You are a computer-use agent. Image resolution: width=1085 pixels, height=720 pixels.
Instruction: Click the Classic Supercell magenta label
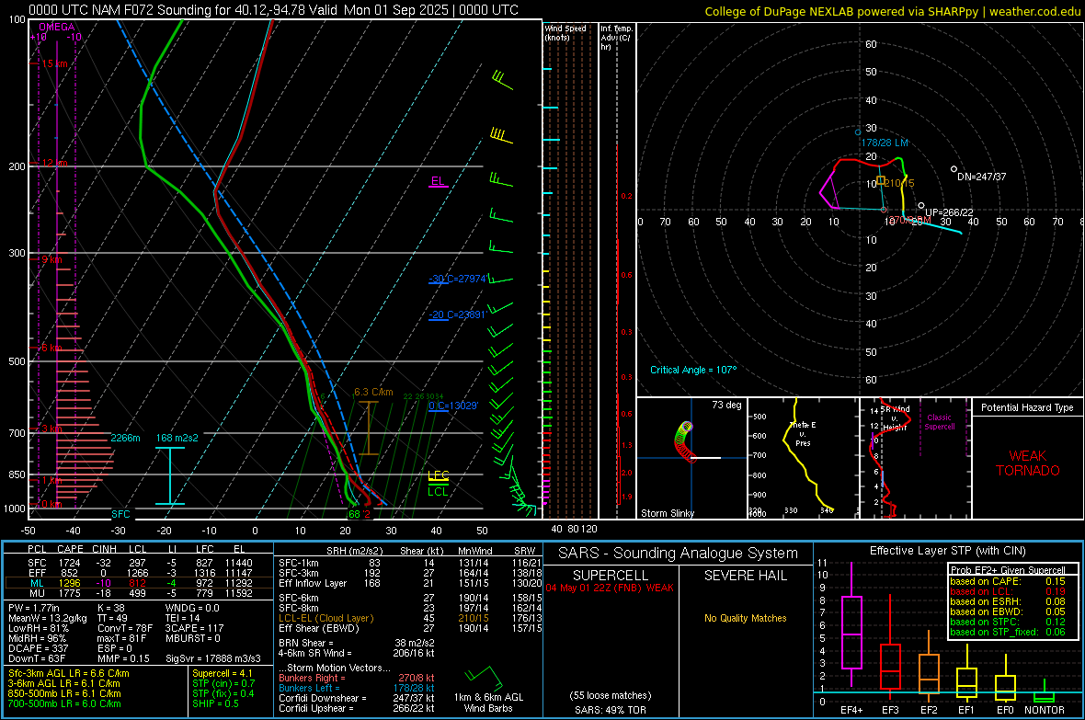(x=939, y=422)
